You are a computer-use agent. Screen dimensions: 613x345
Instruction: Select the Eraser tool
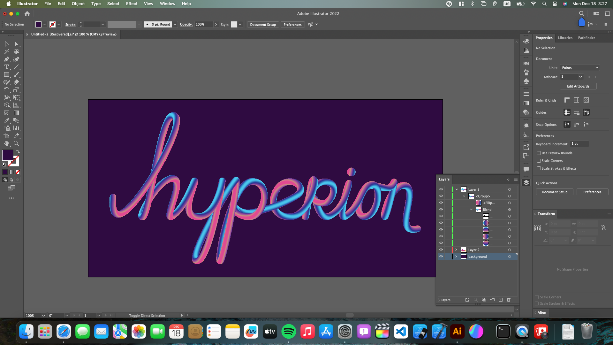(x=17, y=82)
